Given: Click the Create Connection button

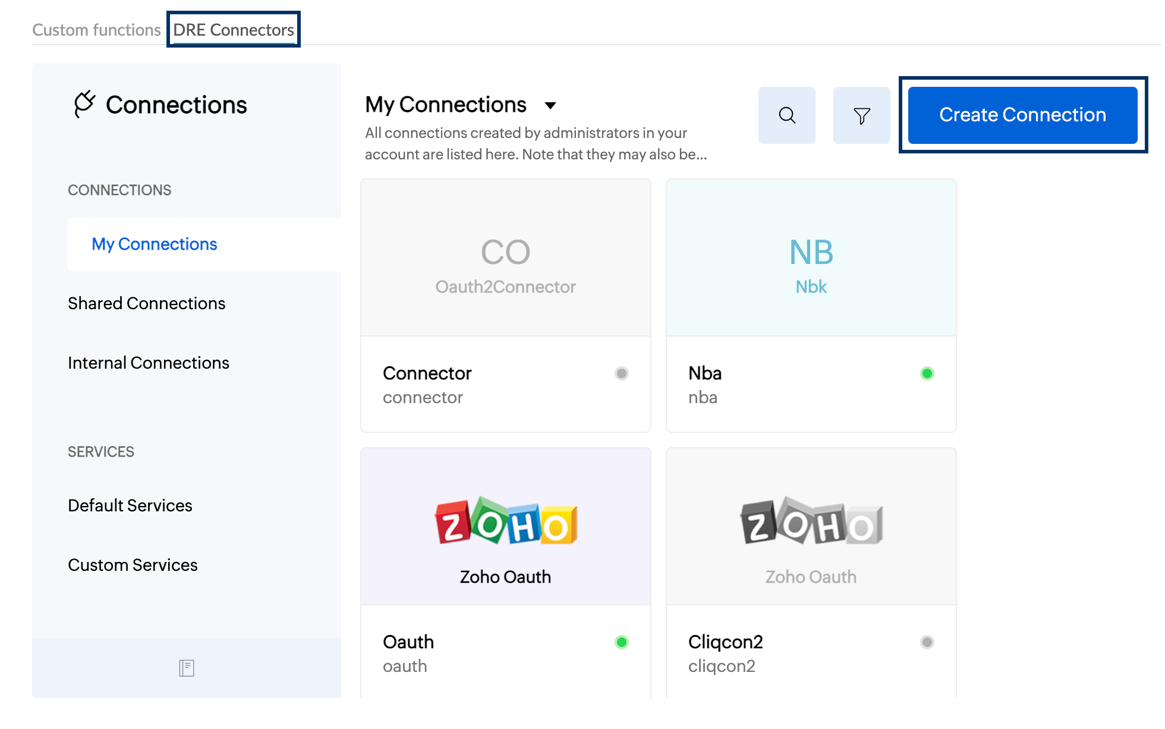Looking at the screenshot, I should click(1023, 115).
